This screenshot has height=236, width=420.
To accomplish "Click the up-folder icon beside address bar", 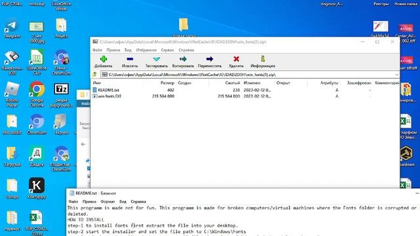I will [94, 75].
